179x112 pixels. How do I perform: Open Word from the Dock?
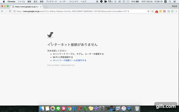click(75, 108)
